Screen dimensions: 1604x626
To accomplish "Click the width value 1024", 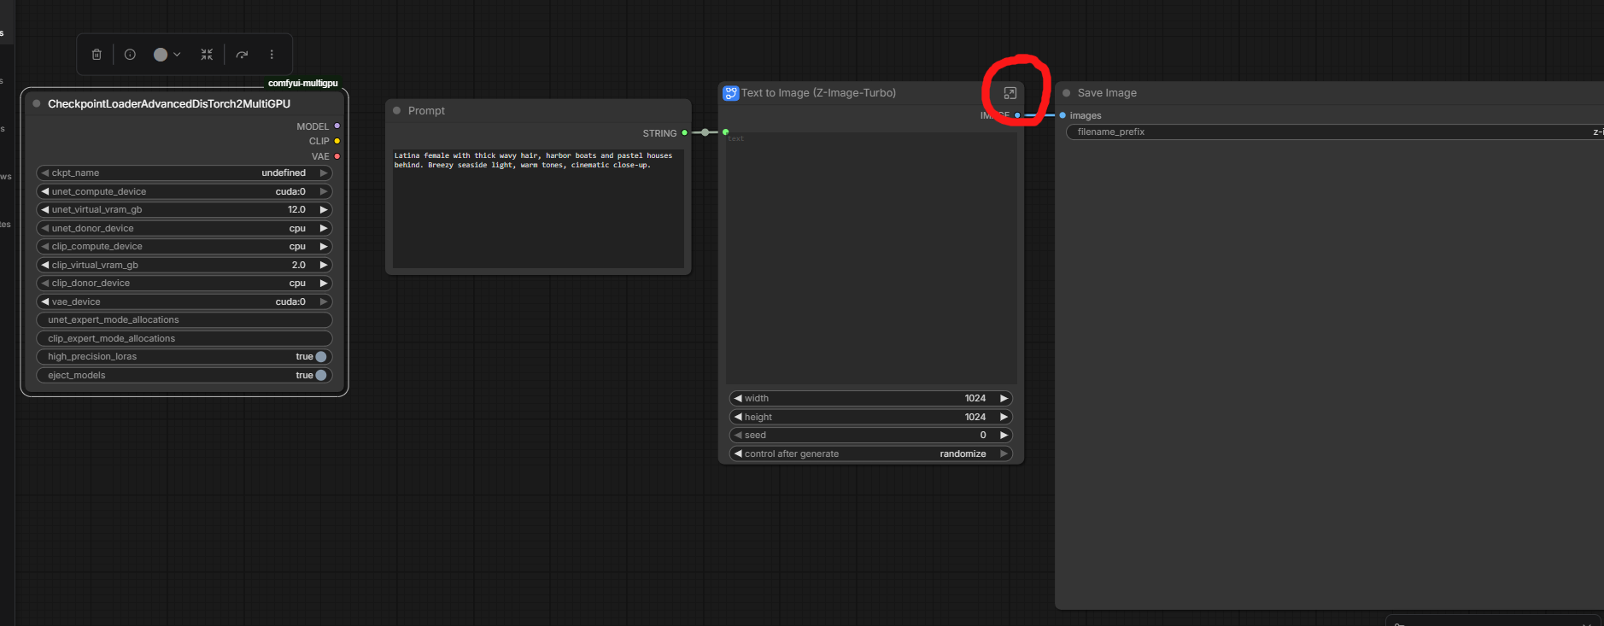I will pos(975,398).
